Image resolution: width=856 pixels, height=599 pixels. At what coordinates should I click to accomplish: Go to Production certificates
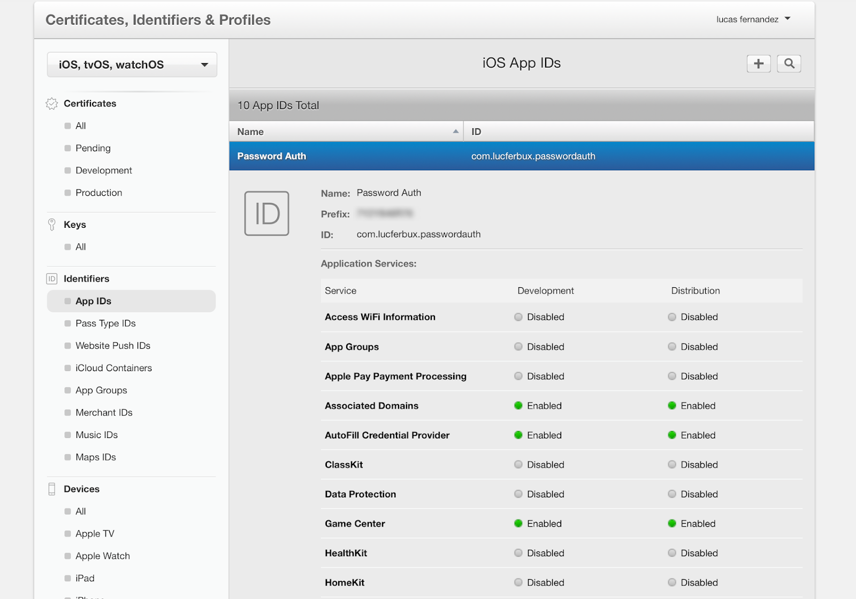pyautogui.click(x=98, y=193)
